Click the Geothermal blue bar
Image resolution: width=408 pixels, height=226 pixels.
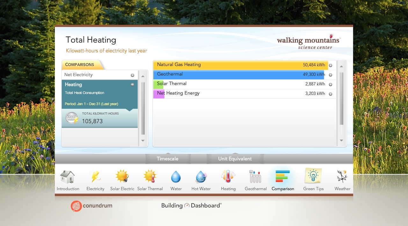click(x=239, y=75)
